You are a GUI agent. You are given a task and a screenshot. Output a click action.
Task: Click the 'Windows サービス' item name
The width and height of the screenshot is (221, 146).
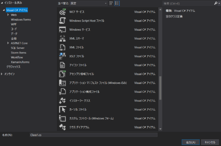(80, 30)
